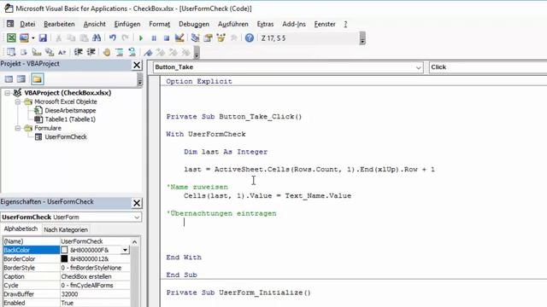547x307 pixels.
Task: Open BackColor value dropdown arrow
Action: [125, 250]
